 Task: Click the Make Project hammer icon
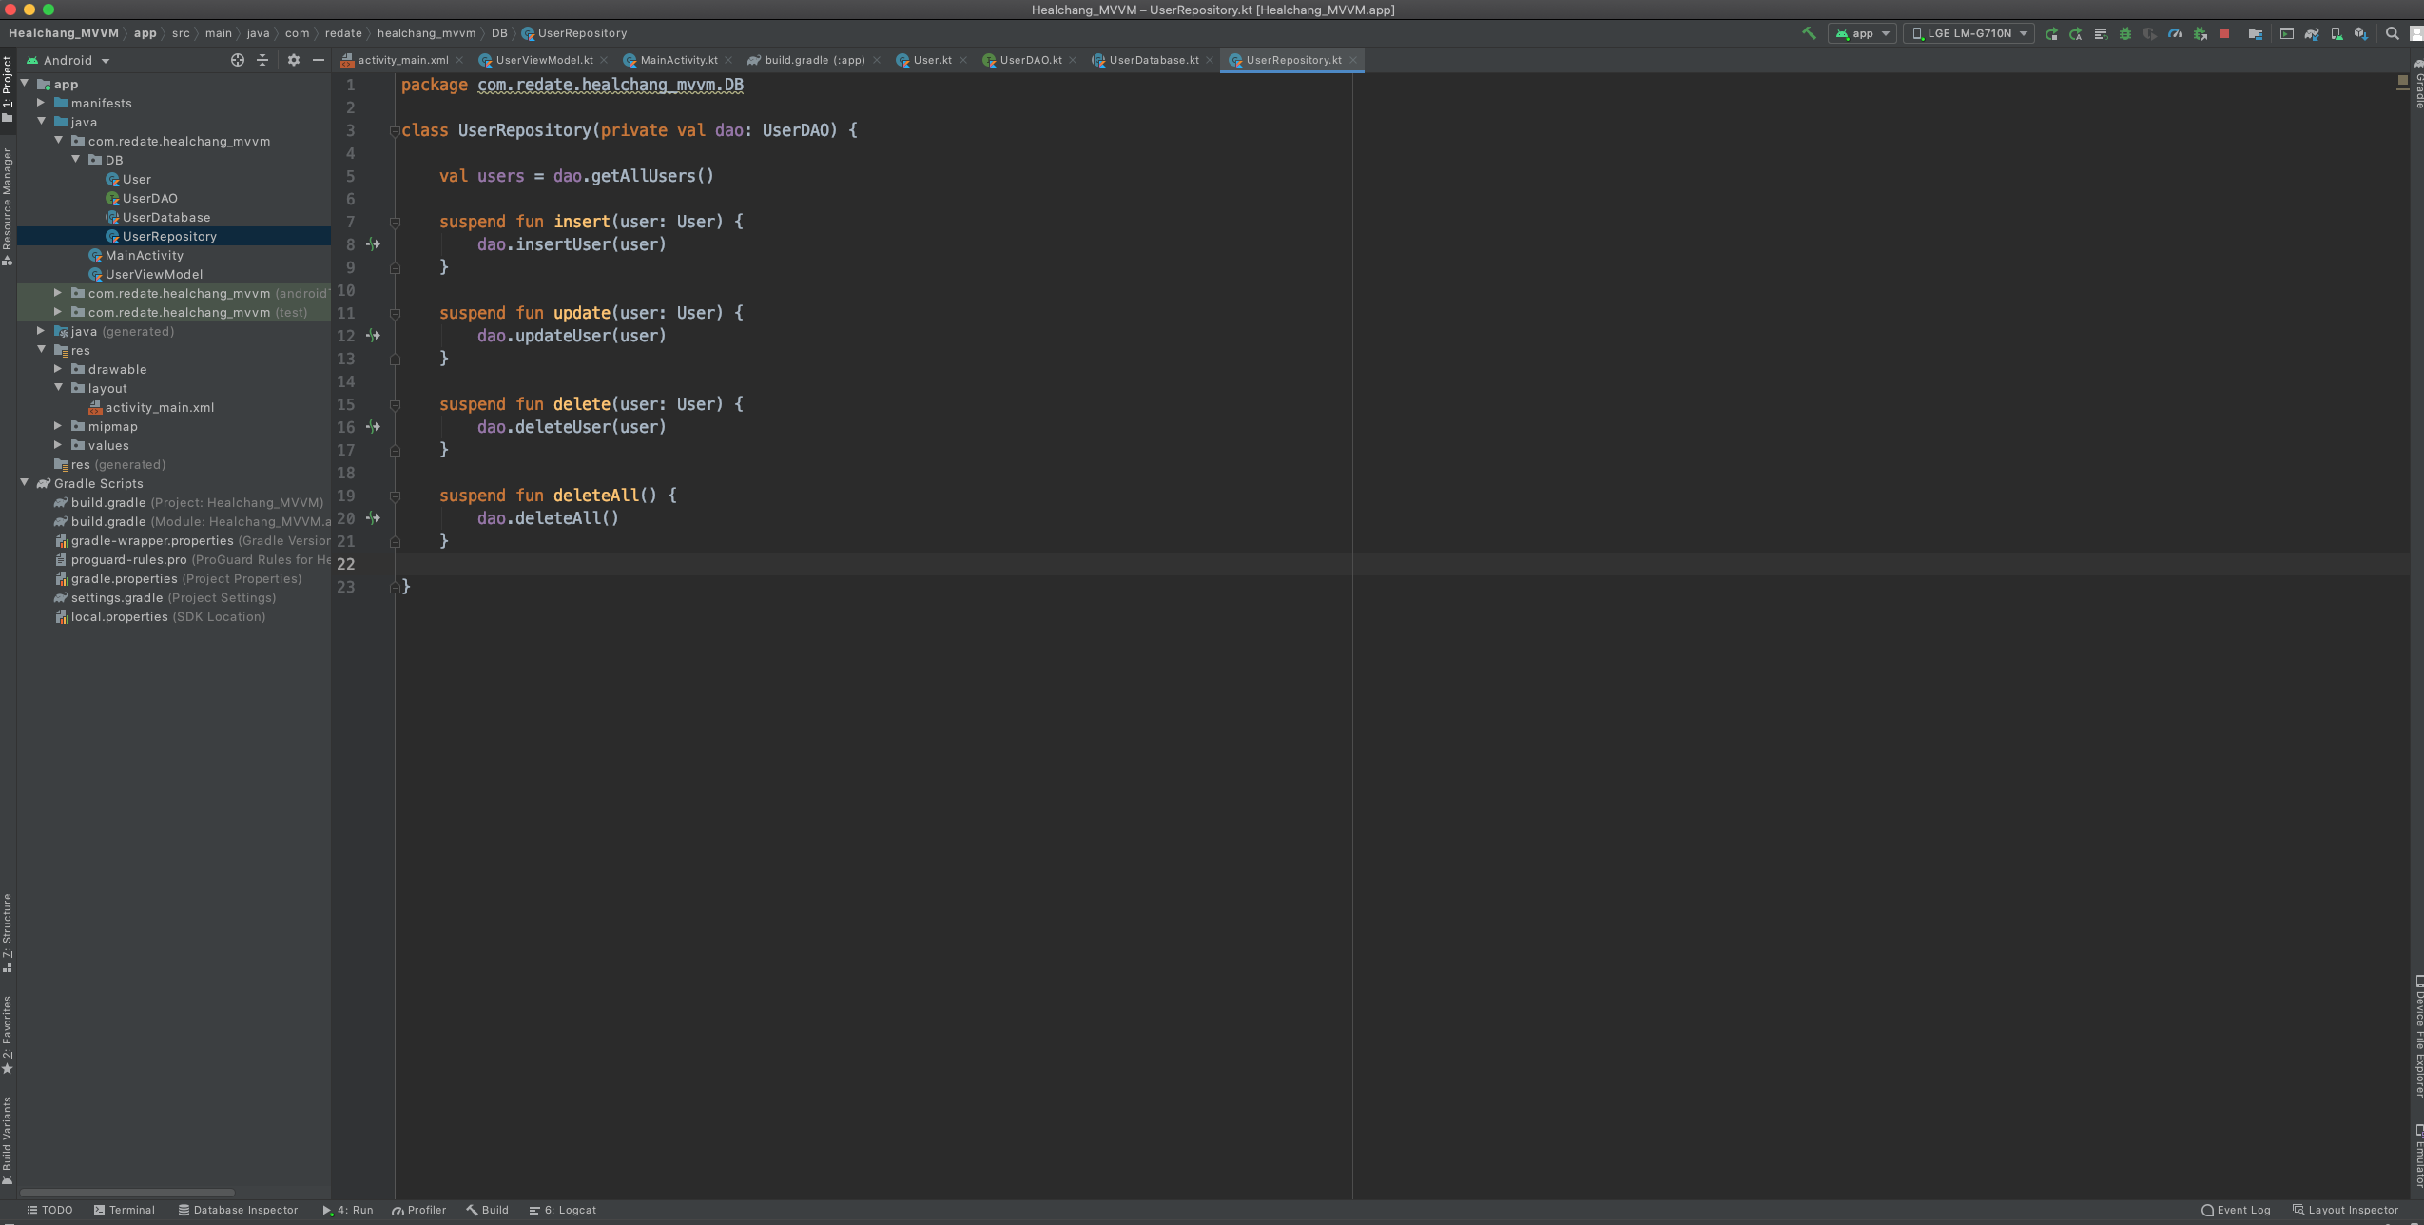[x=1809, y=33]
